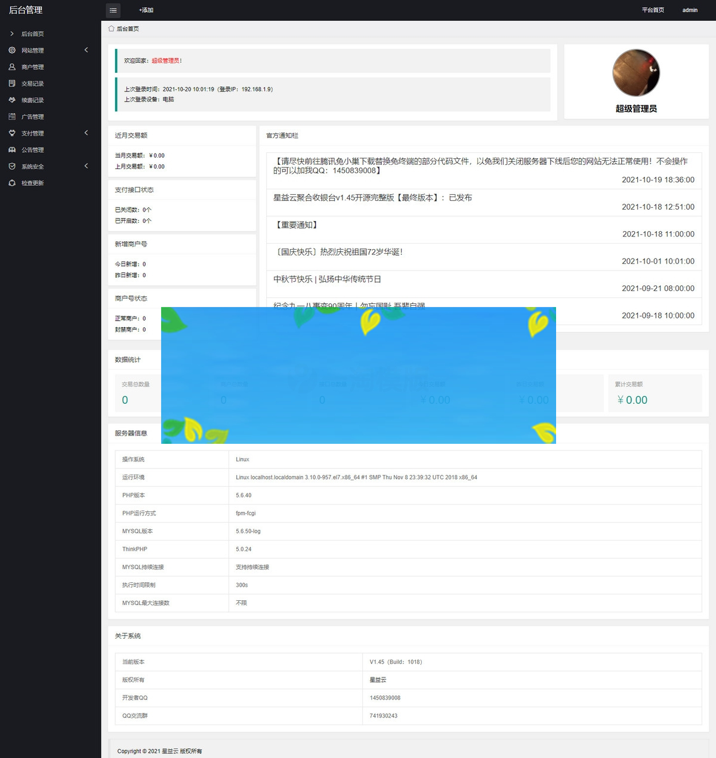Select the 后台首页 arrow icon in sidebar
This screenshot has height=758, width=716.
(11, 33)
